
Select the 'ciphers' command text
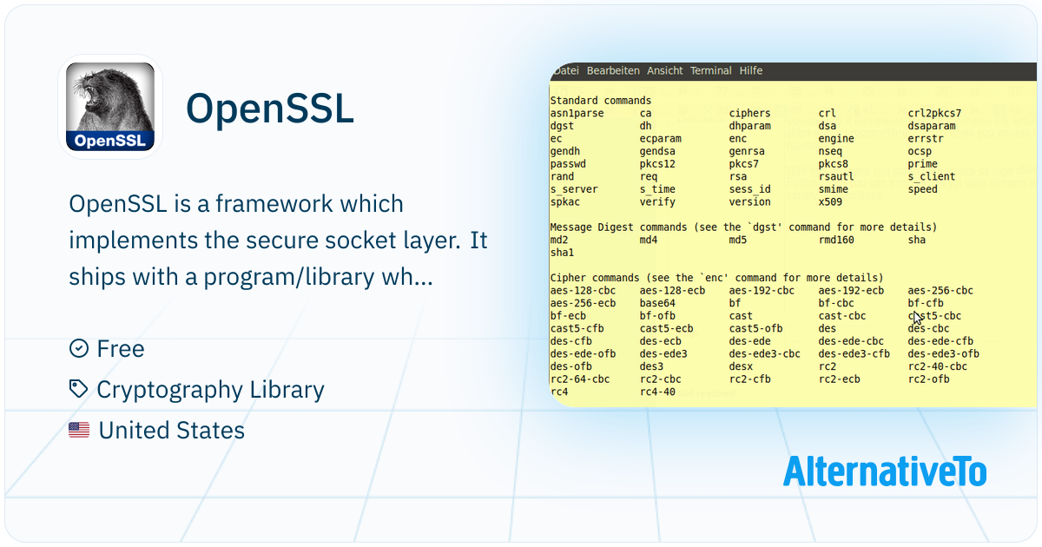point(750,113)
